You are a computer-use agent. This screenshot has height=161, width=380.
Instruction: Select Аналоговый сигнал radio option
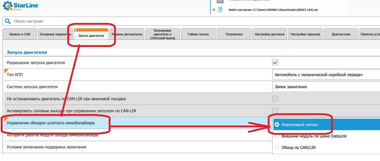click(x=277, y=124)
